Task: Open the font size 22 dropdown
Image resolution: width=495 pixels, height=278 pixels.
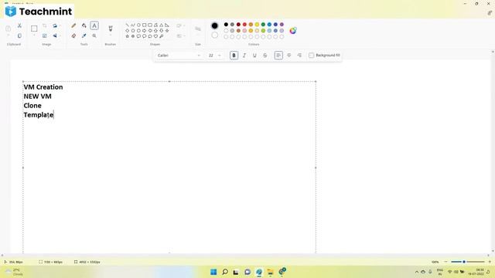Action: 214,55
